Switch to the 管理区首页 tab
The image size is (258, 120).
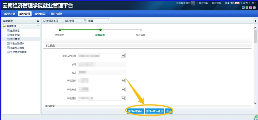pyautogui.click(x=52, y=21)
